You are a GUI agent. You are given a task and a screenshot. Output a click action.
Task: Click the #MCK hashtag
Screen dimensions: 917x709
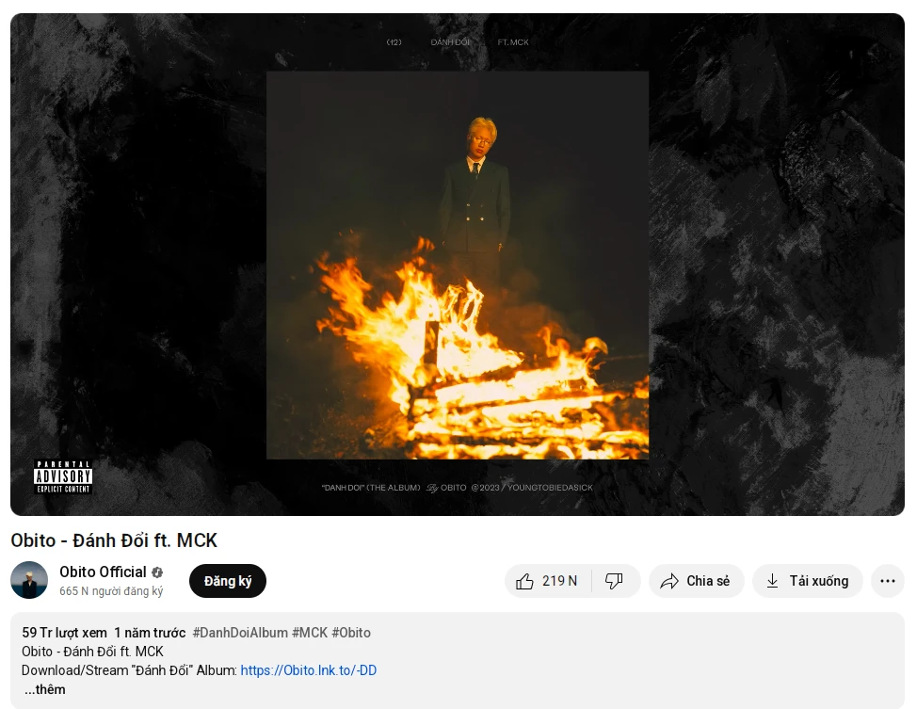(310, 633)
